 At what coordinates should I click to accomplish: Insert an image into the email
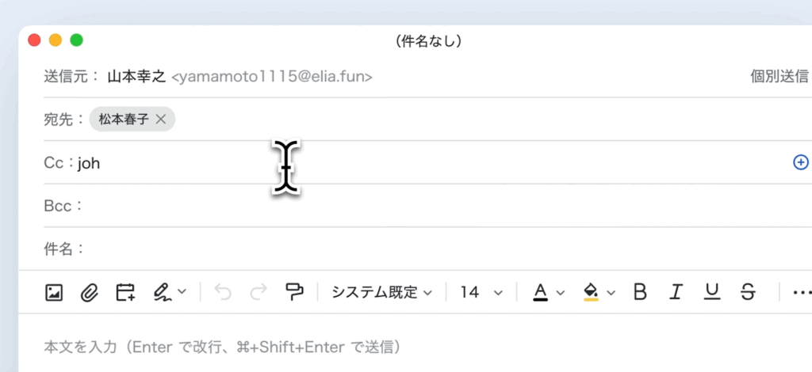click(x=54, y=292)
